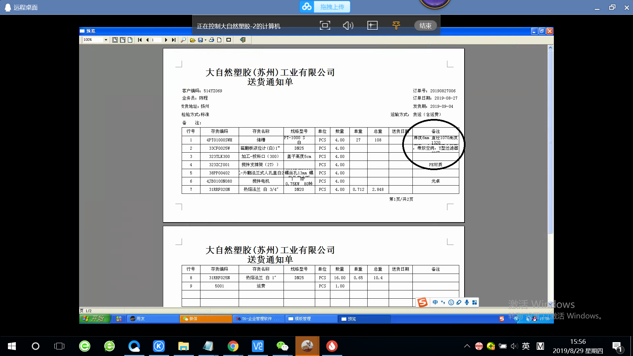Open WeChat from Windows taskbar
The image size is (633, 356).
[x=283, y=346]
